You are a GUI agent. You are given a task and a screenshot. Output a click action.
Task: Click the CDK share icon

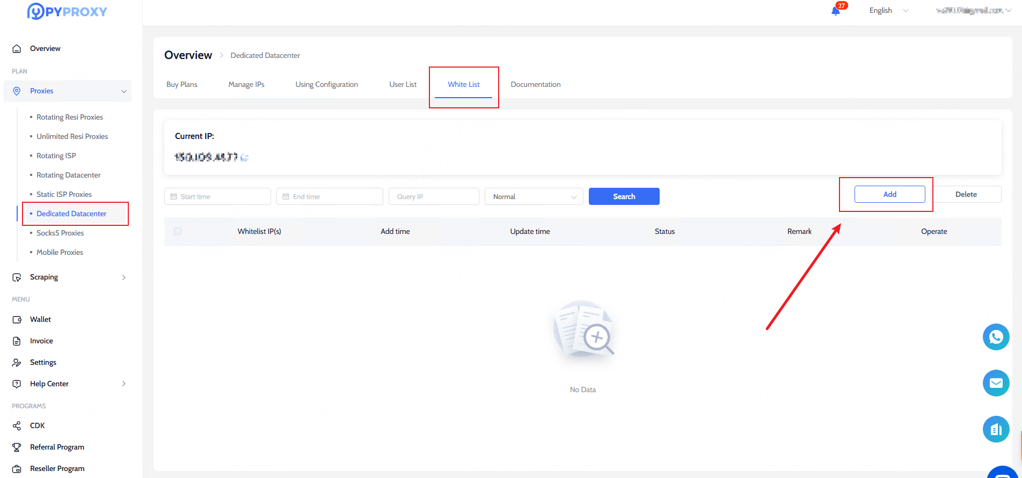pos(17,426)
